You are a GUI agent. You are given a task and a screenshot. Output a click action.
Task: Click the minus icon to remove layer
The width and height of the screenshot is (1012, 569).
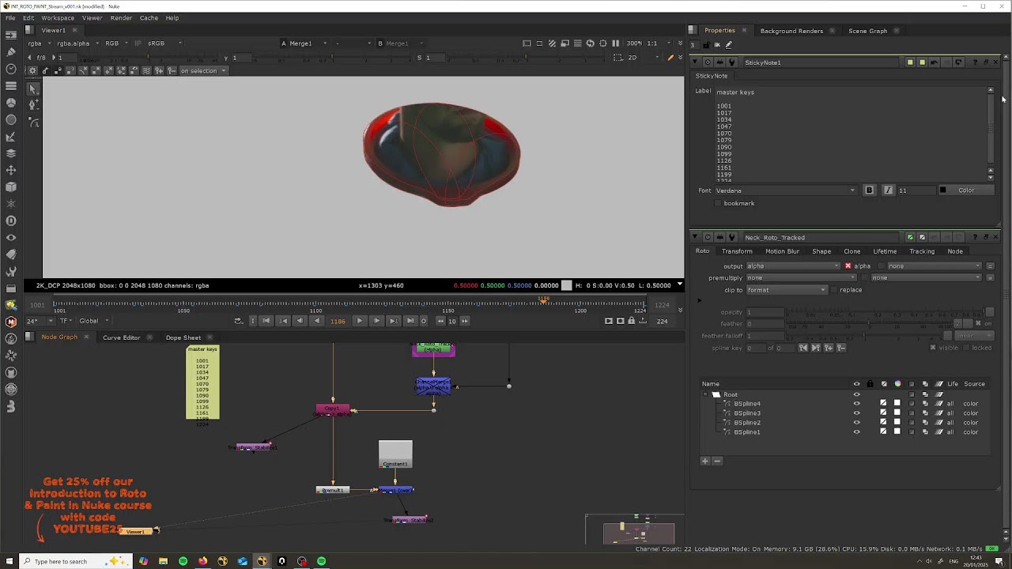(x=717, y=461)
